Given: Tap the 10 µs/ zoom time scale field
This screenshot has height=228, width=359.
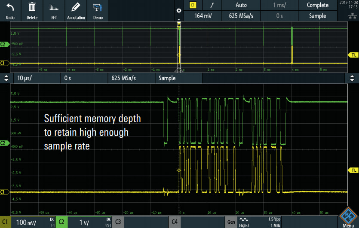Looking at the screenshot, I should point(37,78).
